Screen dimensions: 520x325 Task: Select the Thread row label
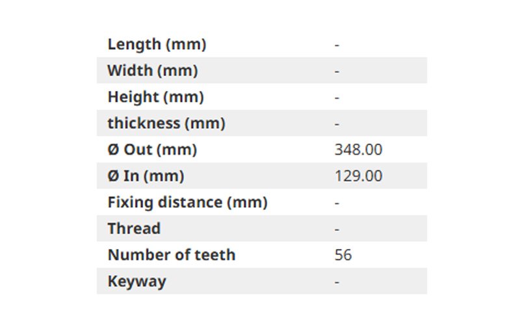[134, 229]
